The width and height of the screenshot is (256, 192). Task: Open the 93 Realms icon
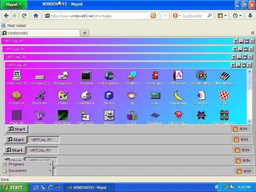coord(155,78)
